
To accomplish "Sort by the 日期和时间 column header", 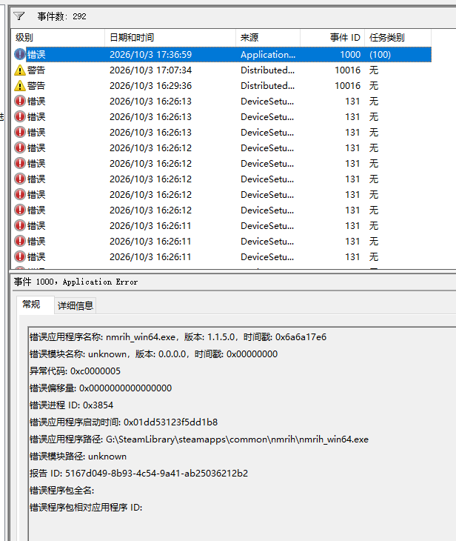I will point(170,37).
